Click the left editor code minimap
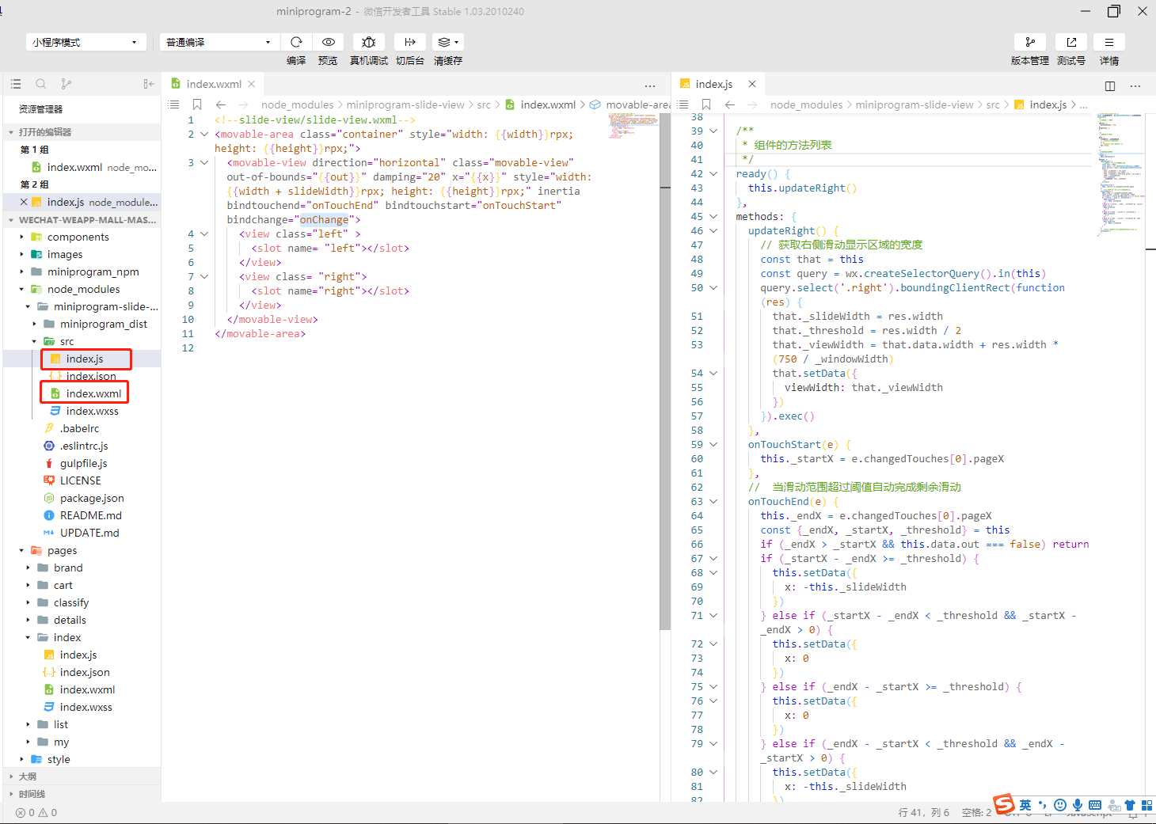The width and height of the screenshot is (1156, 824). click(633, 127)
